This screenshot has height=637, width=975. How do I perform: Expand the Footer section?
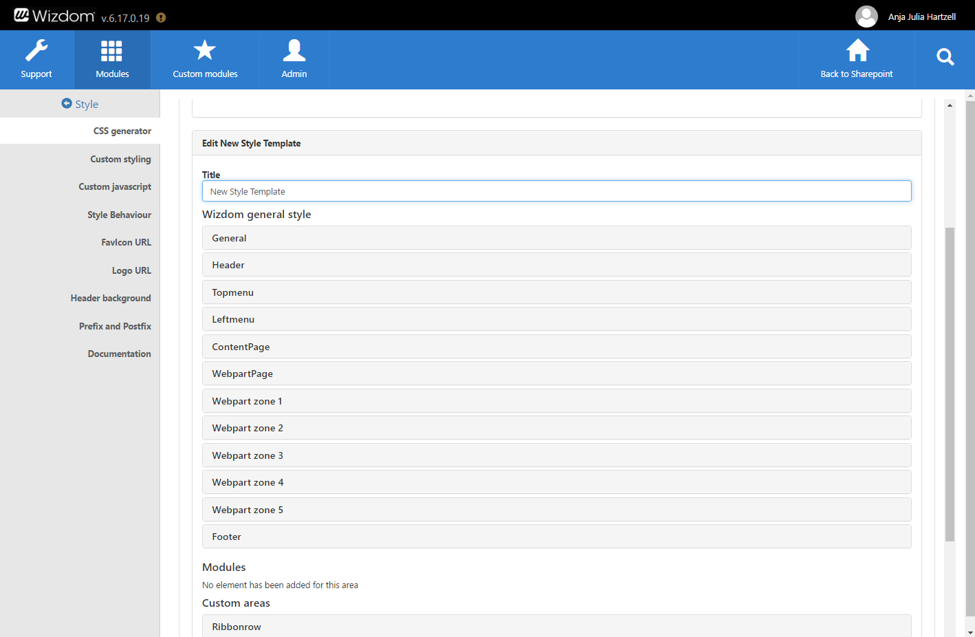tap(556, 537)
